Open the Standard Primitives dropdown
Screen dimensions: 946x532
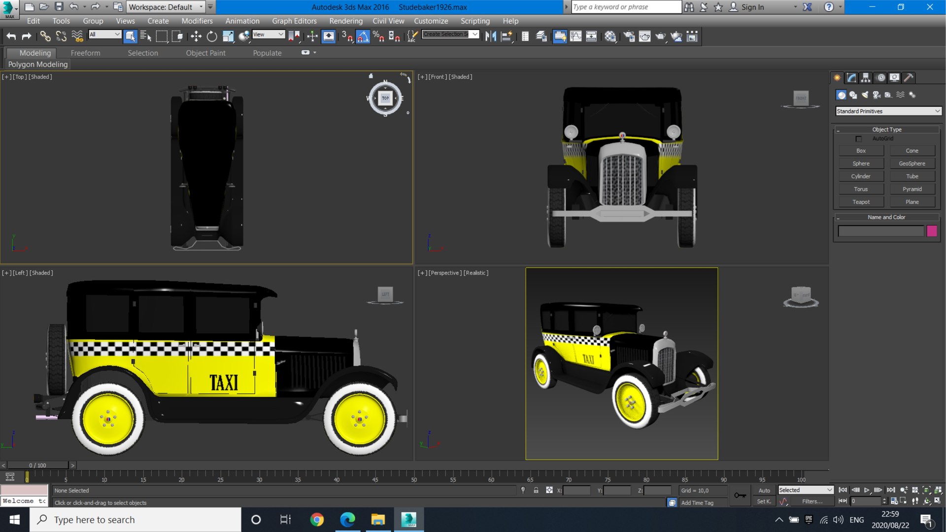point(888,111)
